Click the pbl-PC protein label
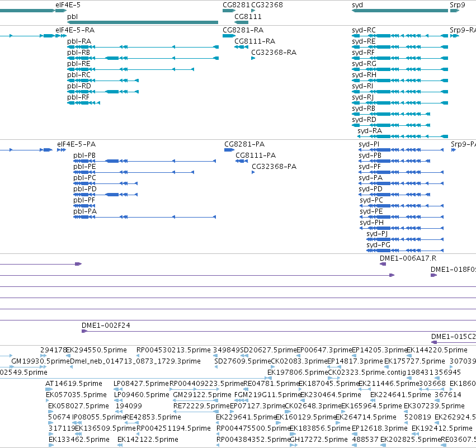476x448 pixels. point(84,177)
